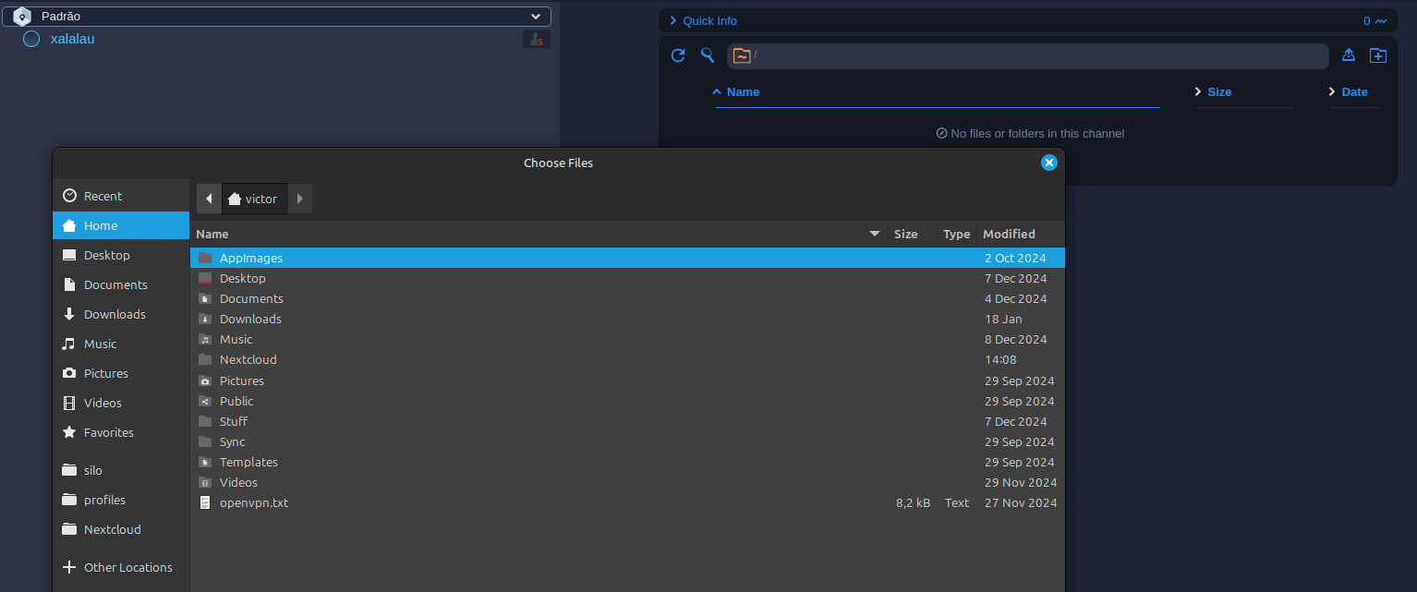Screen dimensions: 1417x592
Task: Select the openvpn.txt file
Action: tap(254, 503)
